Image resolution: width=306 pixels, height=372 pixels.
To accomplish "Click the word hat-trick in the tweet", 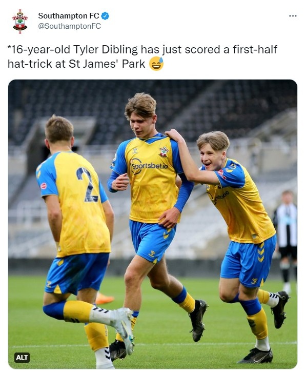I will [x=30, y=64].
